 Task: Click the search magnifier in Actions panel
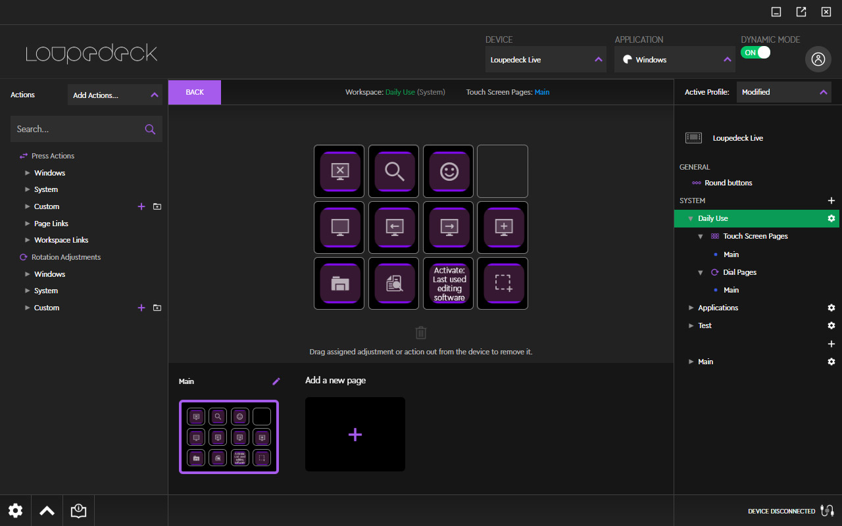150,129
